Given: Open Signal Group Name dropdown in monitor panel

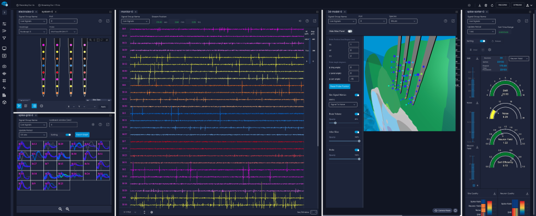Looking at the screenshot, I should coord(136,21).
